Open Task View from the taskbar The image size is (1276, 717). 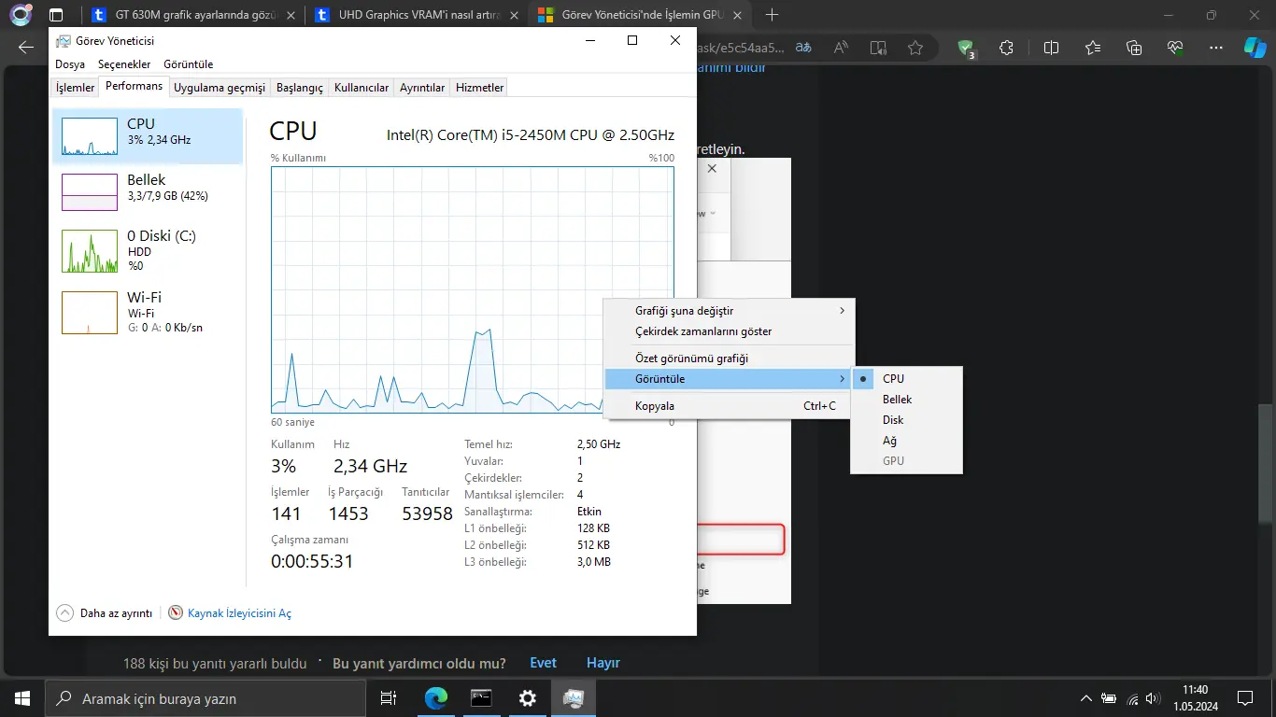tap(389, 698)
